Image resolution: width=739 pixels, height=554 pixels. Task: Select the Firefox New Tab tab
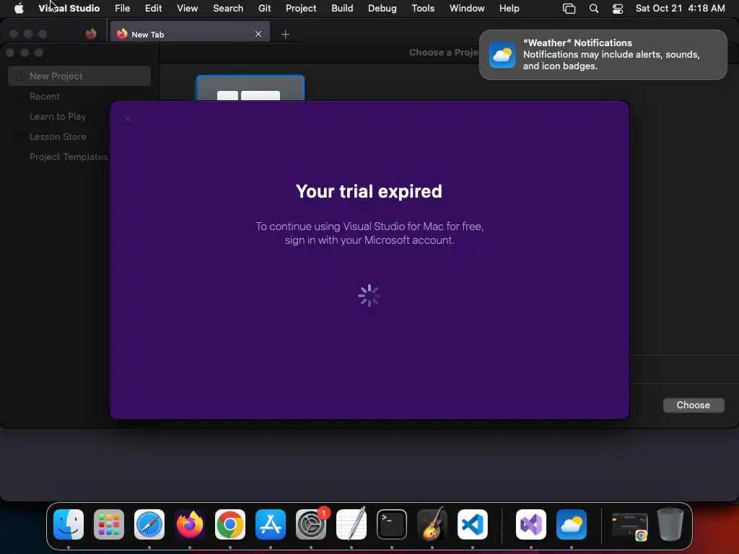(190, 33)
